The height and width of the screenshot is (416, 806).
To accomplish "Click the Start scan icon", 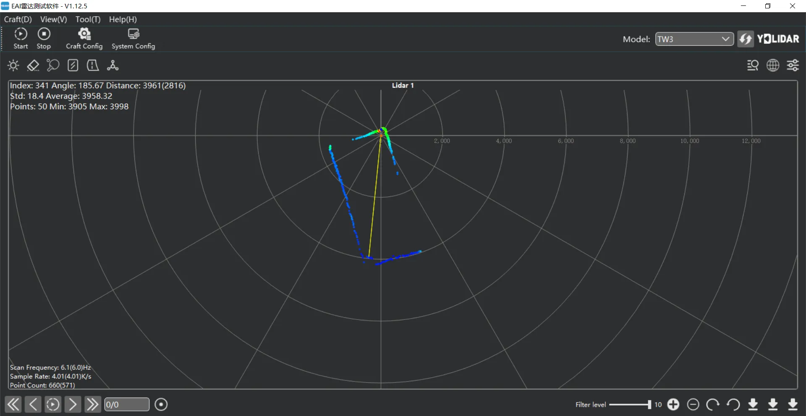I will tap(21, 38).
